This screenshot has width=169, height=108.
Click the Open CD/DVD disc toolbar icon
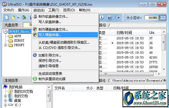point(24,18)
